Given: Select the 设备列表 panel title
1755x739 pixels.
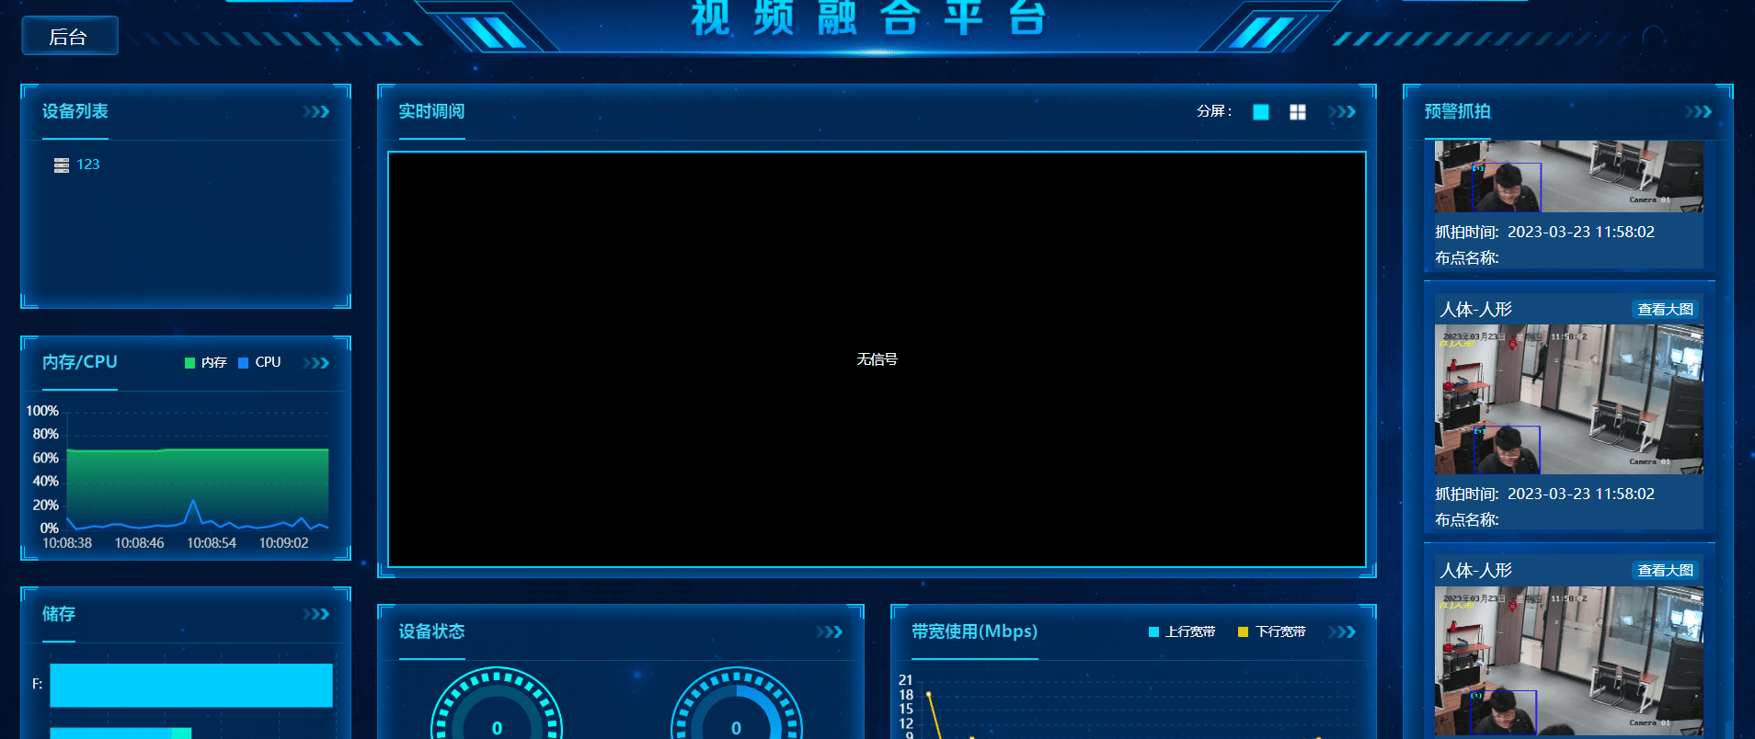Looking at the screenshot, I should (x=75, y=111).
